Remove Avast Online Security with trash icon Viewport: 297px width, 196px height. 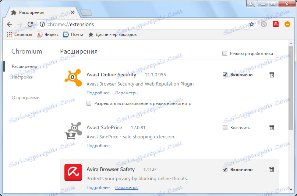[272, 75]
